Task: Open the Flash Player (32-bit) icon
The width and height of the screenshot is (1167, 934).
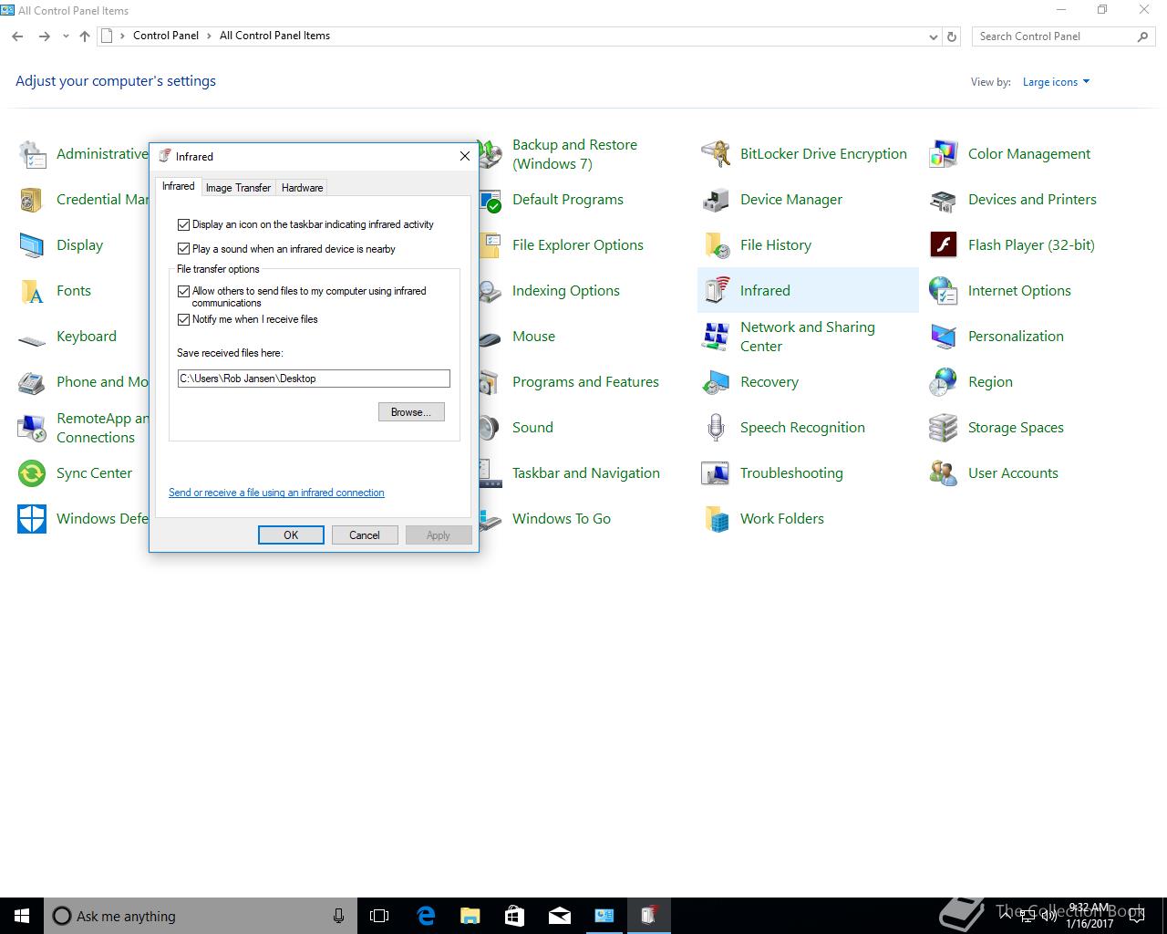Action: coord(945,245)
